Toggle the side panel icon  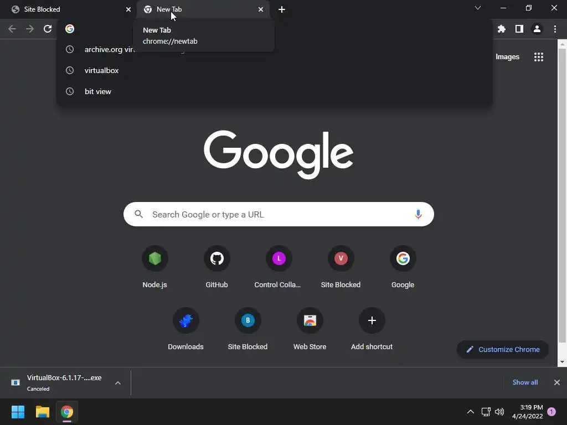519,29
